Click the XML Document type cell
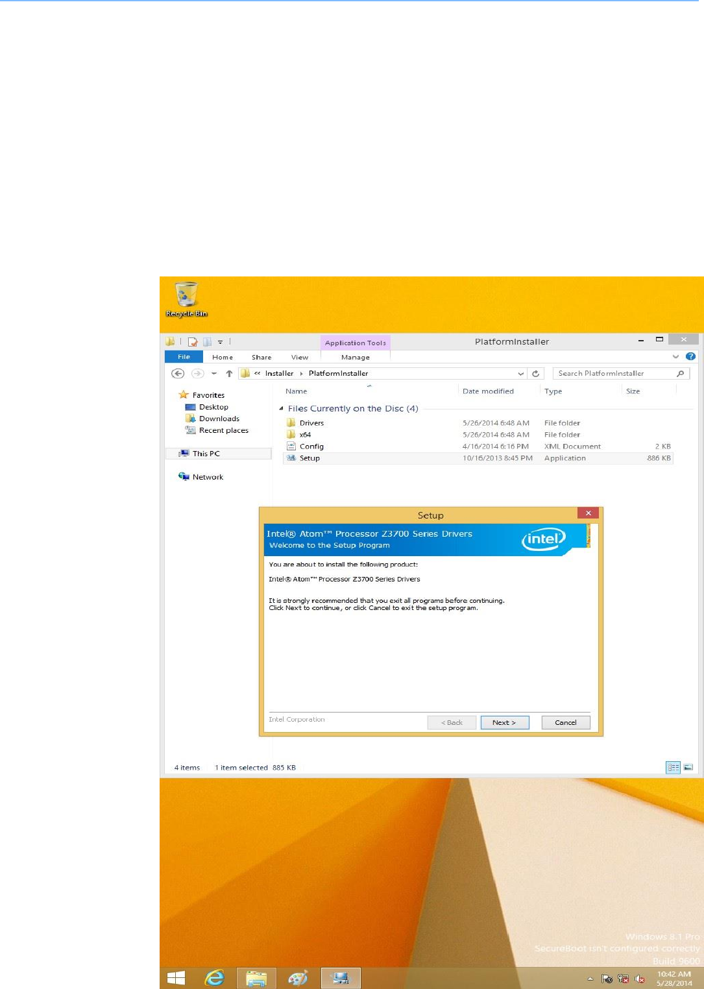 pyautogui.click(x=572, y=446)
